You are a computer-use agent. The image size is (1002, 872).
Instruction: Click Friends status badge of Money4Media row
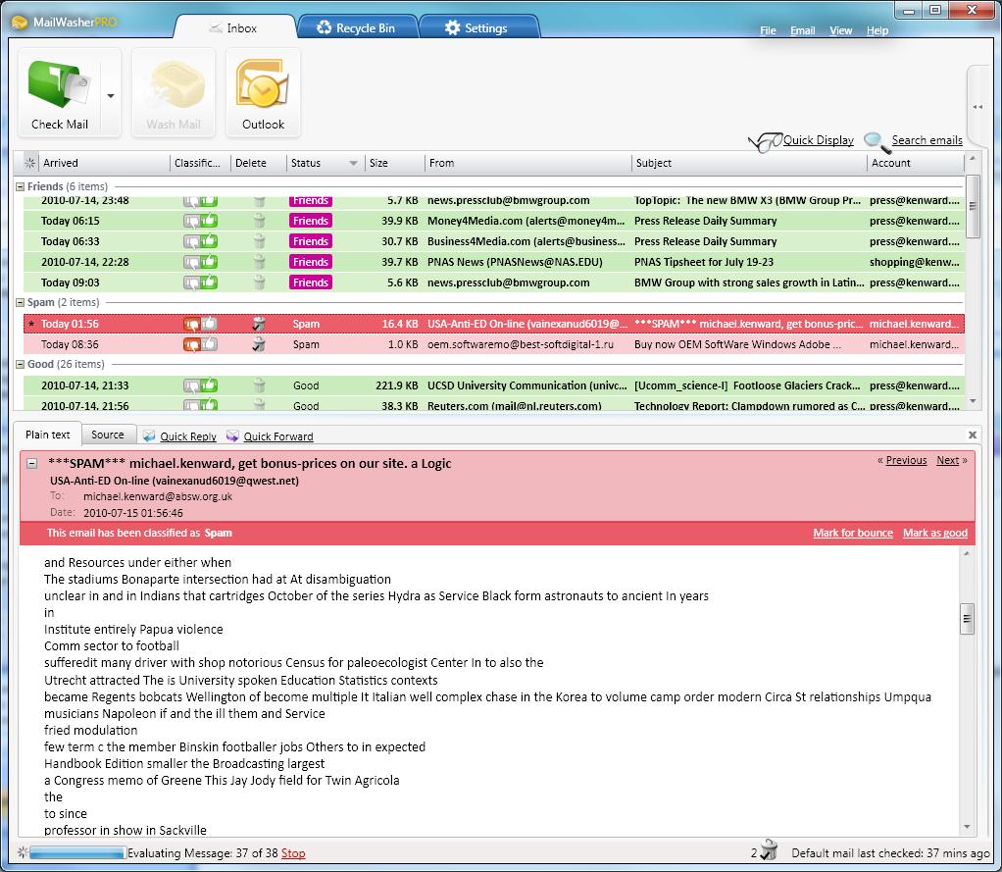(x=311, y=221)
